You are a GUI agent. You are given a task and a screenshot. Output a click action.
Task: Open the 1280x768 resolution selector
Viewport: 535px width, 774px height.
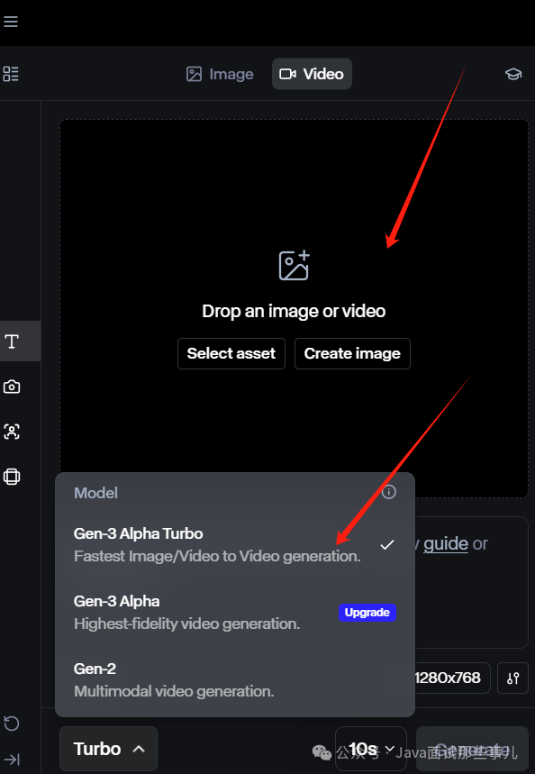[451, 678]
